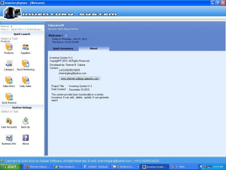Image resolution: width=226 pixels, height=170 pixels.
Task: Open Macromedia Dreamweaver taskbar item
Action: click(67, 167)
